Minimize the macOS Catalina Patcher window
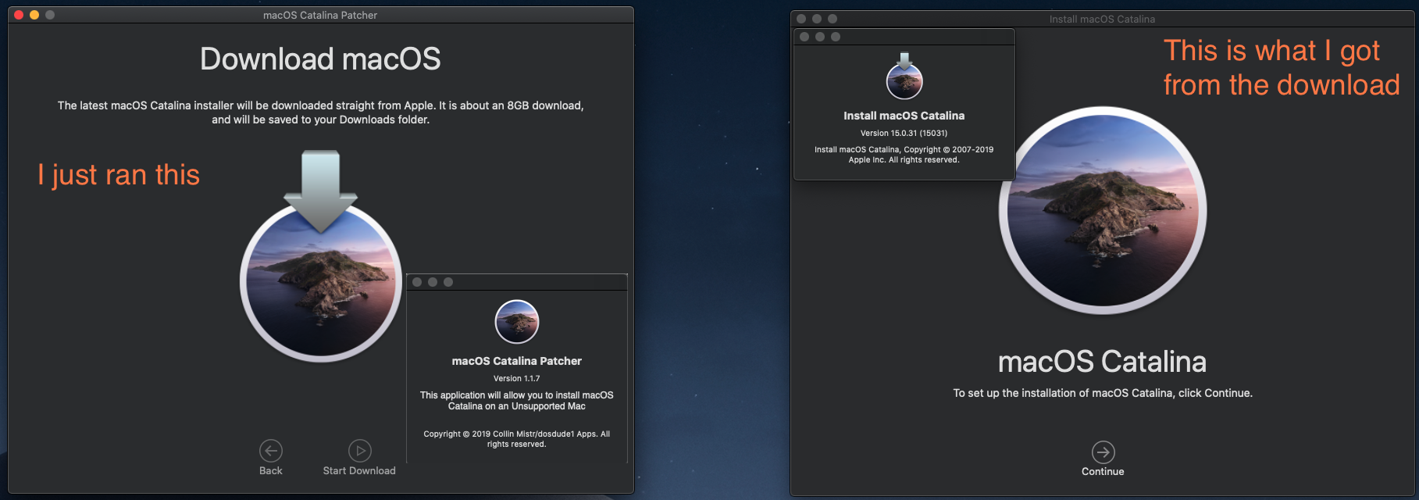Screen dimensions: 1419x500 (34, 15)
